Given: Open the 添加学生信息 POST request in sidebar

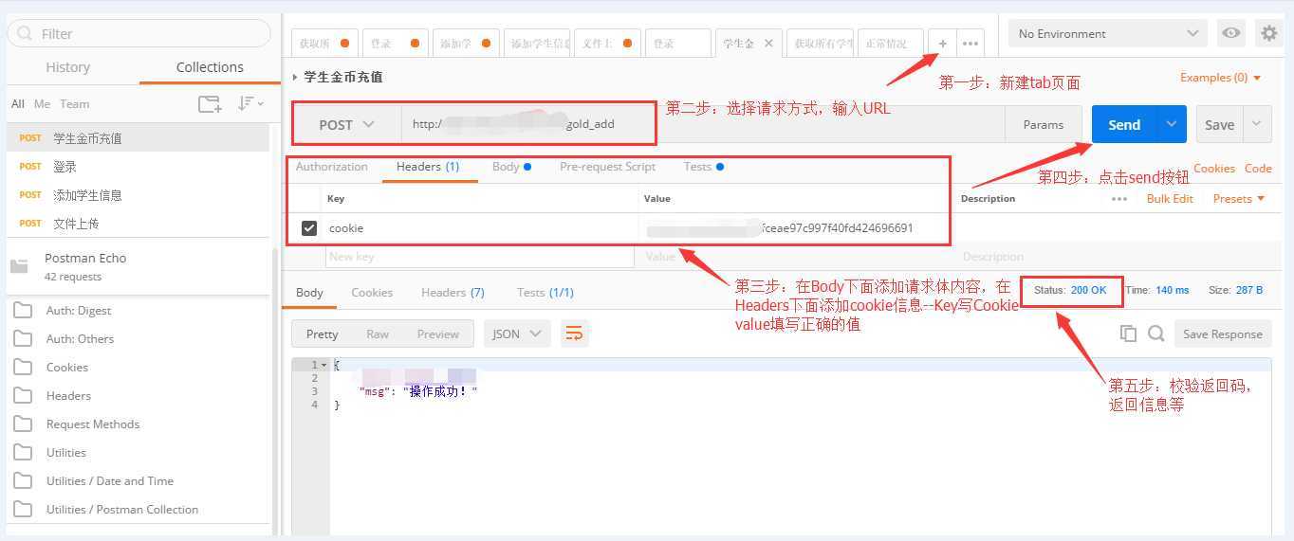Looking at the screenshot, I should (139, 195).
